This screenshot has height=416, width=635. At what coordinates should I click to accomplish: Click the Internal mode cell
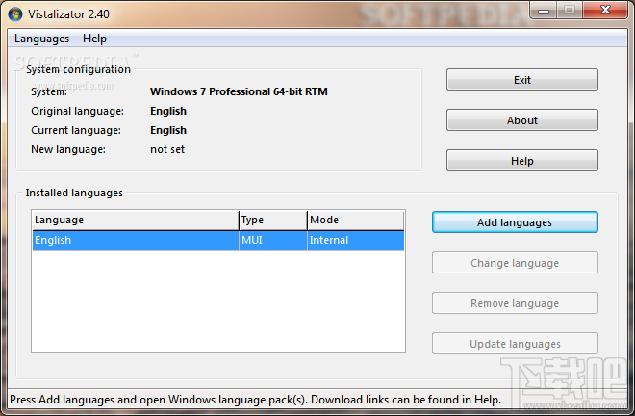point(356,241)
